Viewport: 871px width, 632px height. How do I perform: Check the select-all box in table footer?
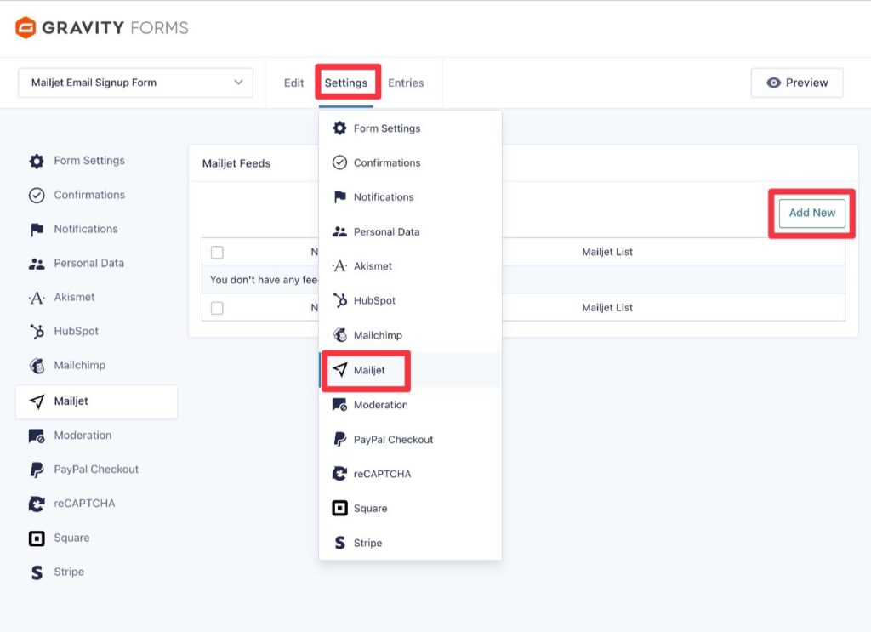point(217,308)
